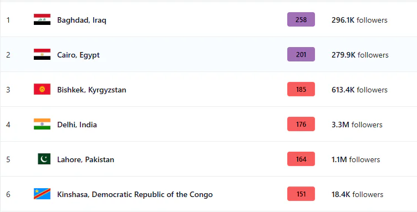Open the Cairo, Egypt city link
The image size is (417, 212).
click(78, 55)
